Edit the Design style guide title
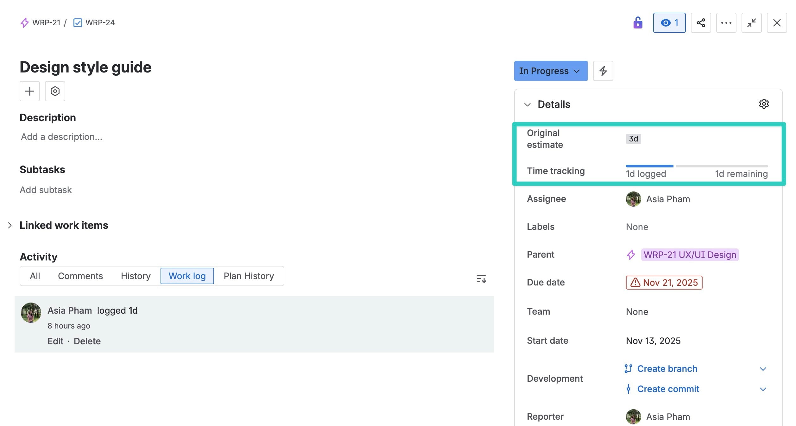 (85, 67)
